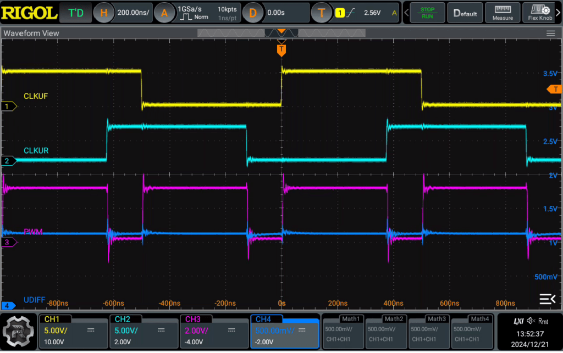Select the Math3 tab

pos(437,318)
